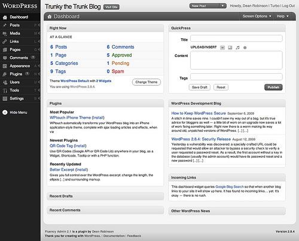Click the QuickPress Tags input field
The image size is (299, 241).
236,77
